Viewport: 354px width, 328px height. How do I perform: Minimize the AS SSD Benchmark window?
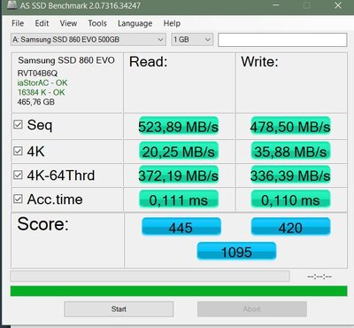coord(276,5)
